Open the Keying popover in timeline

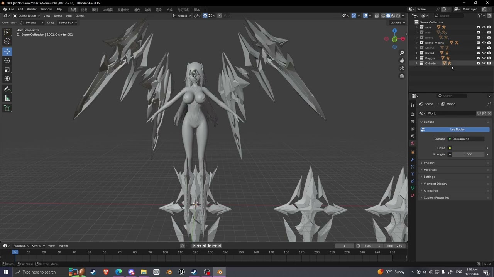pos(38,246)
